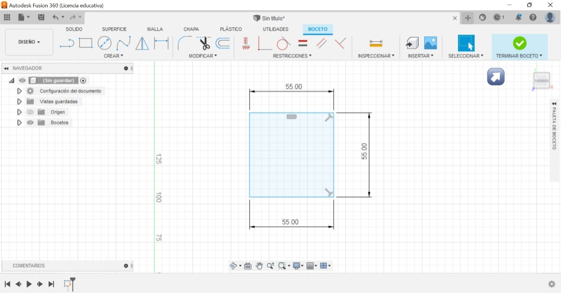
Task: Apply the Equal constraint
Action: click(303, 43)
